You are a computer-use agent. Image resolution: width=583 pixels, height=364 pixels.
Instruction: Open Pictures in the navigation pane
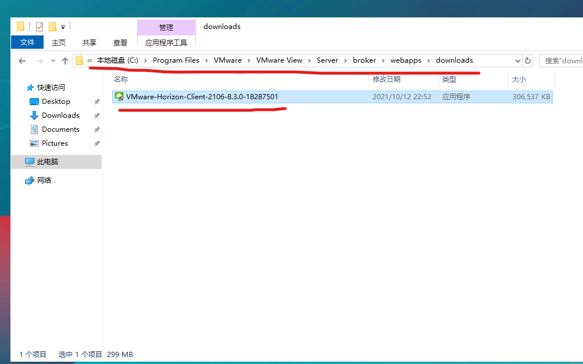(x=55, y=143)
